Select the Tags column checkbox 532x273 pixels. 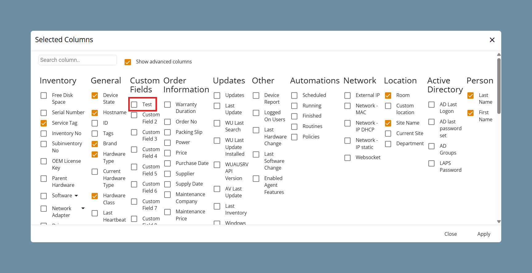[x=95, y=134]
